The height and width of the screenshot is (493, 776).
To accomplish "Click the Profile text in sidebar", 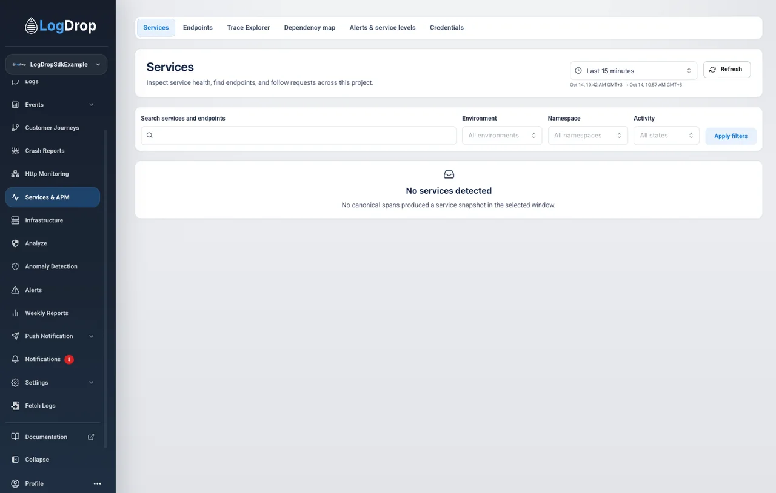I will 34,483.
